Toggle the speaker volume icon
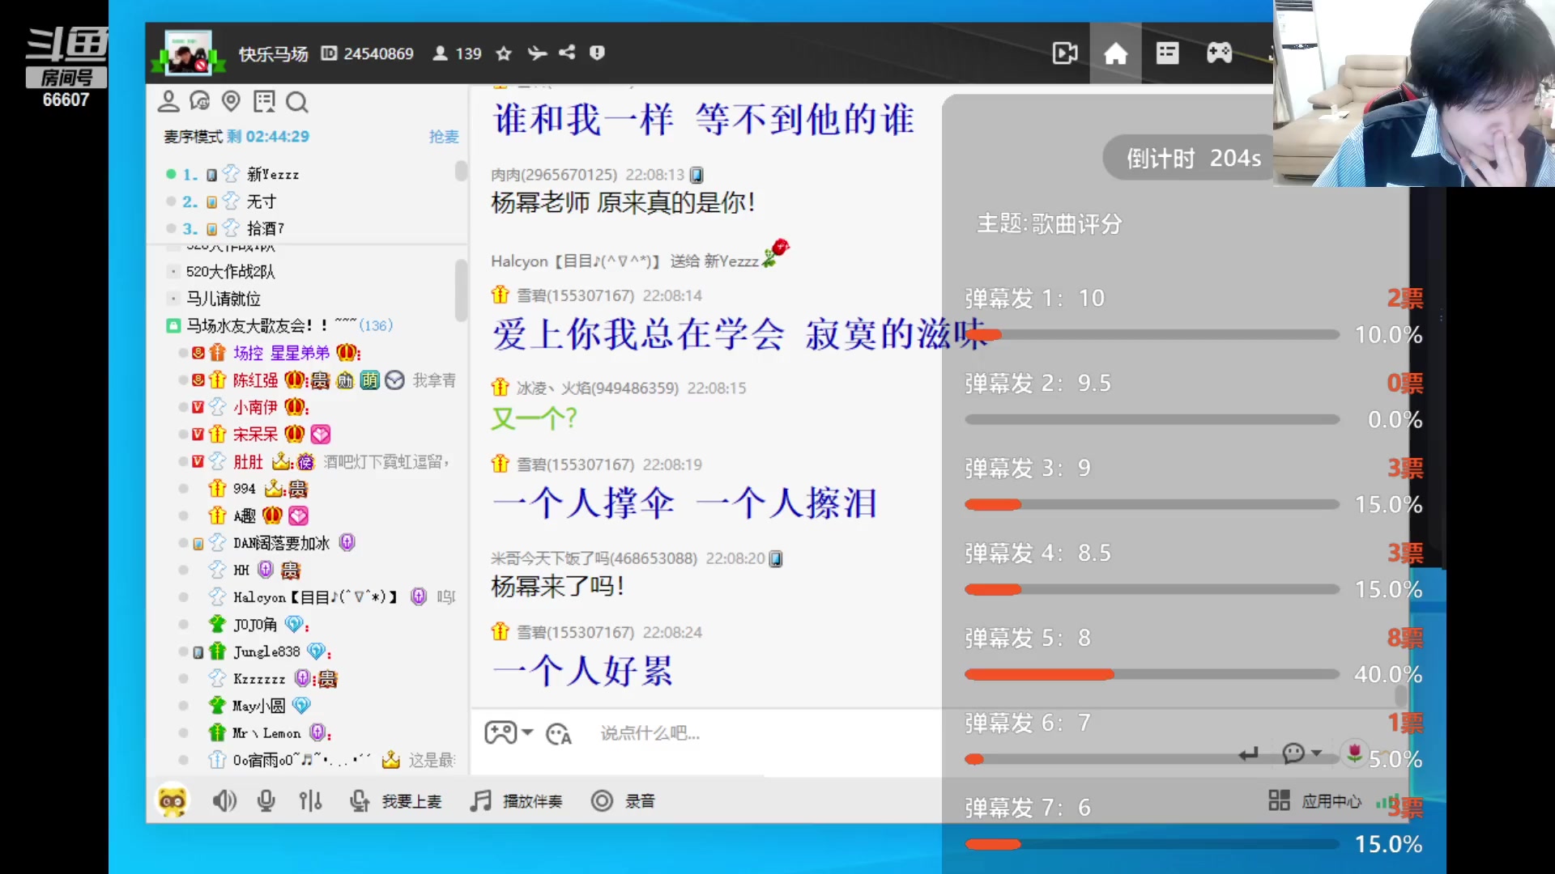 click(224, 801)
